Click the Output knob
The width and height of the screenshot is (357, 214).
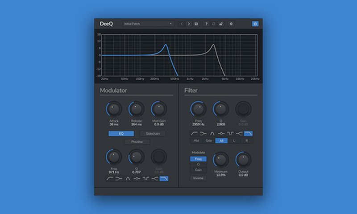point(244,159)
